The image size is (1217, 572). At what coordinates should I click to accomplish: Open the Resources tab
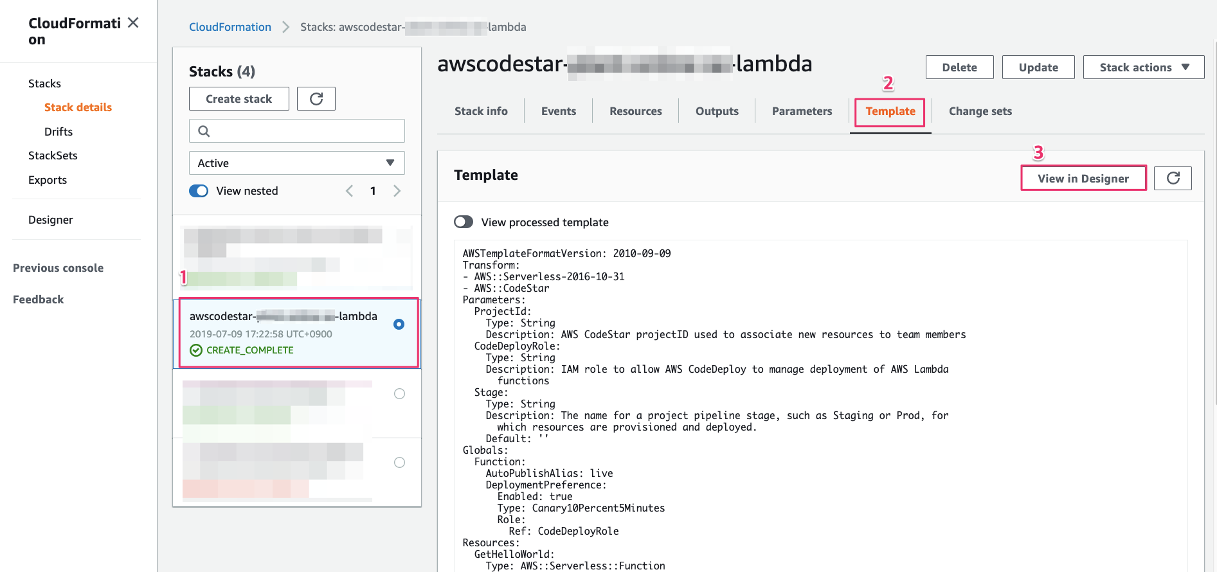click(636, 111)
